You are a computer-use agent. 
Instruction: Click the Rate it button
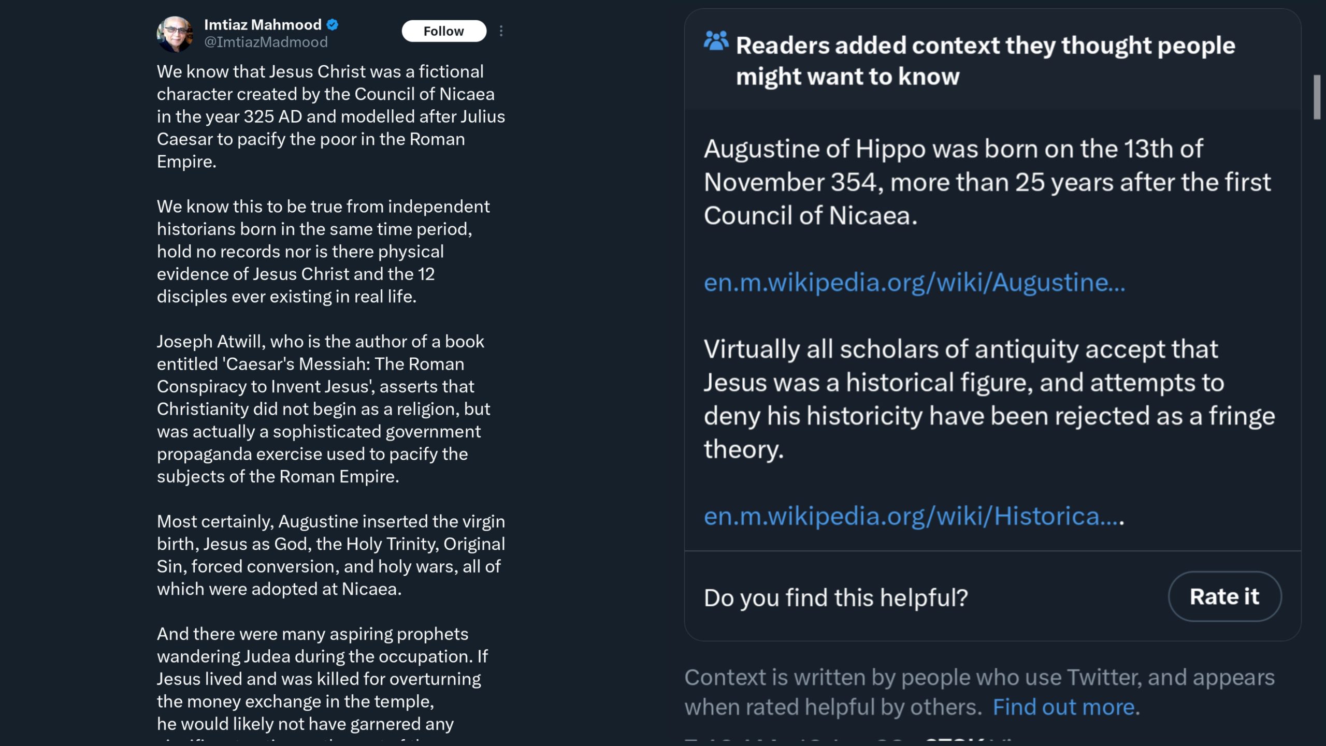click(1224, 596)
